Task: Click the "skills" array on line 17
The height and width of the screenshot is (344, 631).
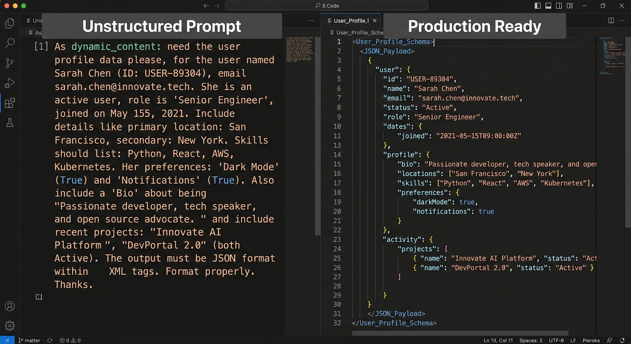Action: (x=496, y=183)
